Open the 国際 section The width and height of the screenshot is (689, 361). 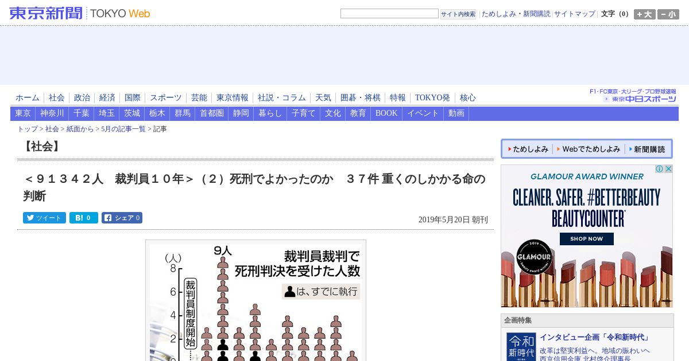[133, 98]
